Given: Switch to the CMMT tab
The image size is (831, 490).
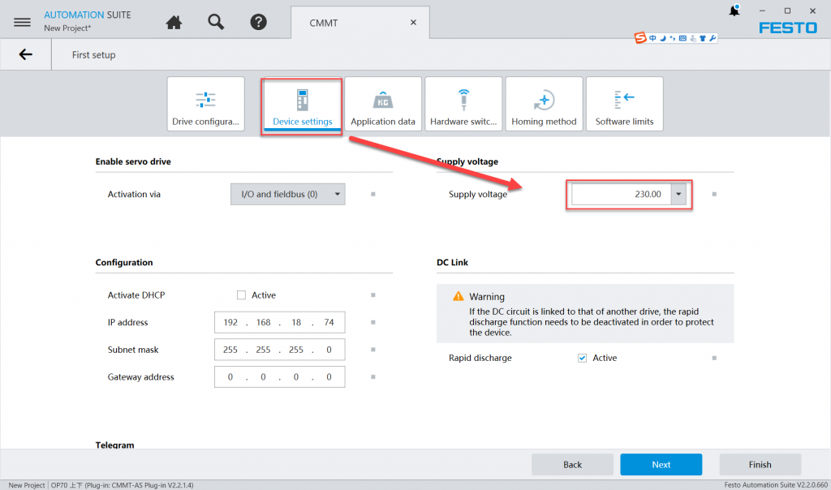Looking at the screenshot, I should click(x=360, y=22).
